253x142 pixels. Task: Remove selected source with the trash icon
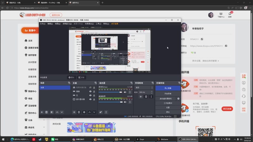pyautogui.click(x=79, y=112)
